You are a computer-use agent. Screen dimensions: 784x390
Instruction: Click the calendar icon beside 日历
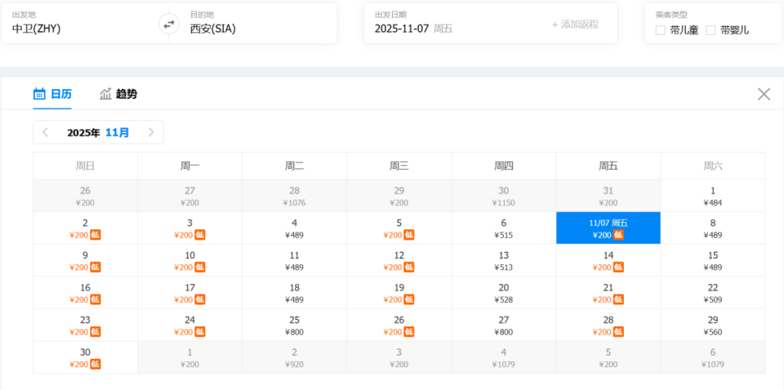pos(39,94)
